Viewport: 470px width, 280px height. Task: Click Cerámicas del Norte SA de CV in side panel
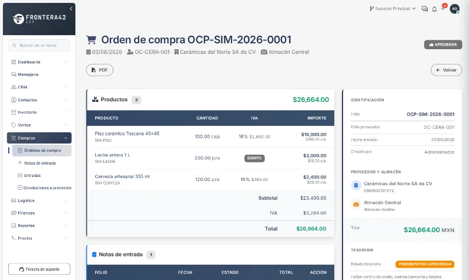pyautogui.click(x=398, y=183)
